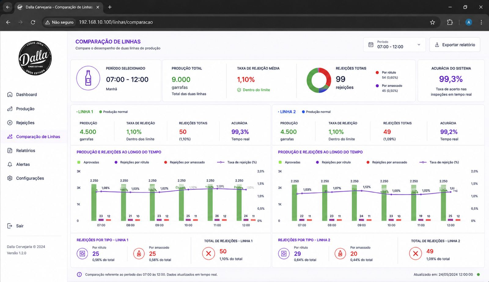The image size is (489, 282).
Task: Click the 12:00 green bar in Linha 2 chart
Action: coord(443,202)
